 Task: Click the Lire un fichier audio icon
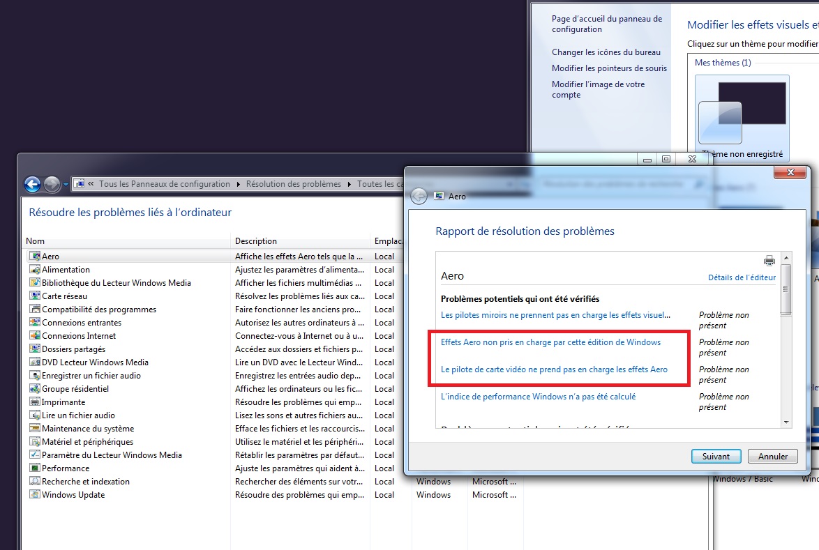pyautogui.click(x=35, y=415)
